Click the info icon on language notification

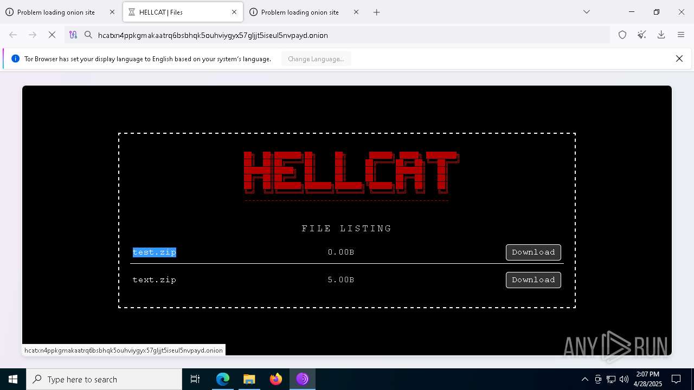(x=15, y=59)
